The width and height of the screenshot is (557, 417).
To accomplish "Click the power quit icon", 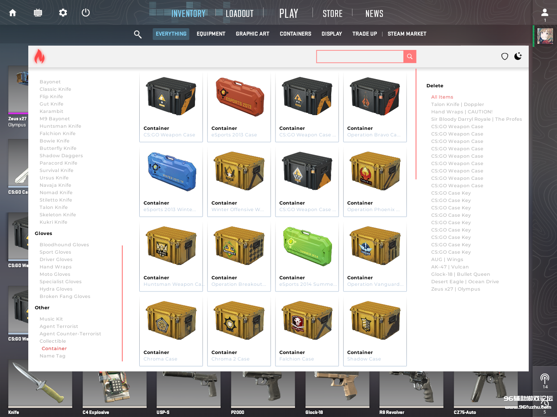I will [x=86, y=13].
